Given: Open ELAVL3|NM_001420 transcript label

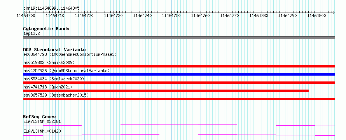Looking at the screenshot, I should pos(42,131).
